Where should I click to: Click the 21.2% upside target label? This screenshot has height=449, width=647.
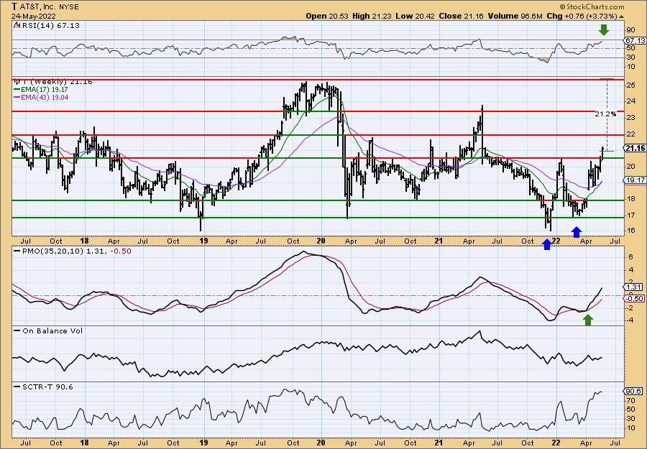point(605,114)
